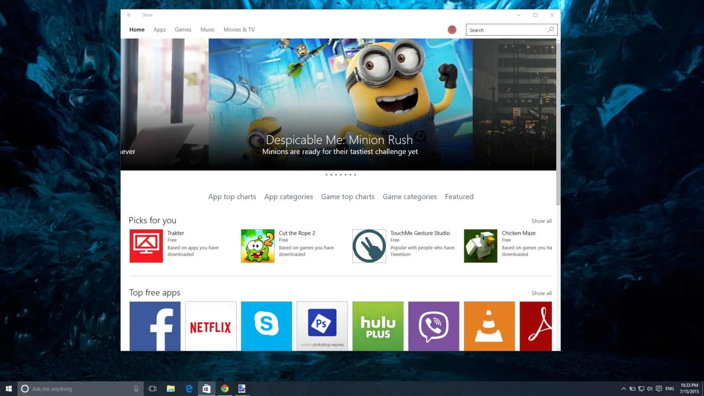Open the Featured link
Screen dimensions: 704x396
(459, 197)
